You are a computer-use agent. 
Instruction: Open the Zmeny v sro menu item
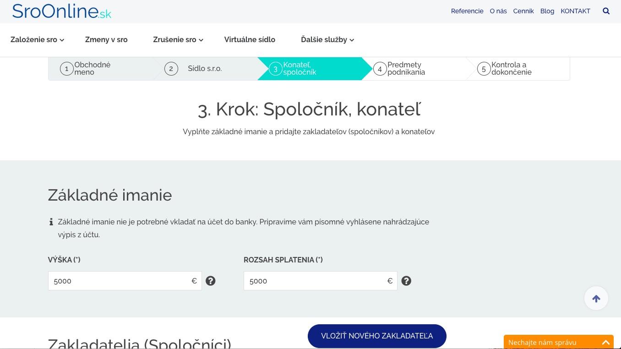click(106, 40)
